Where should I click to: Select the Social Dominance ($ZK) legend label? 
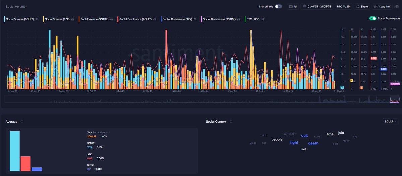(177, 19)
